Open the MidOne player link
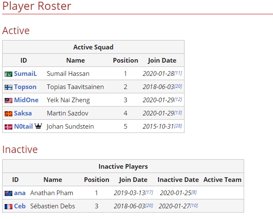This screenshot has height=219, width=273. pos(26,100)
